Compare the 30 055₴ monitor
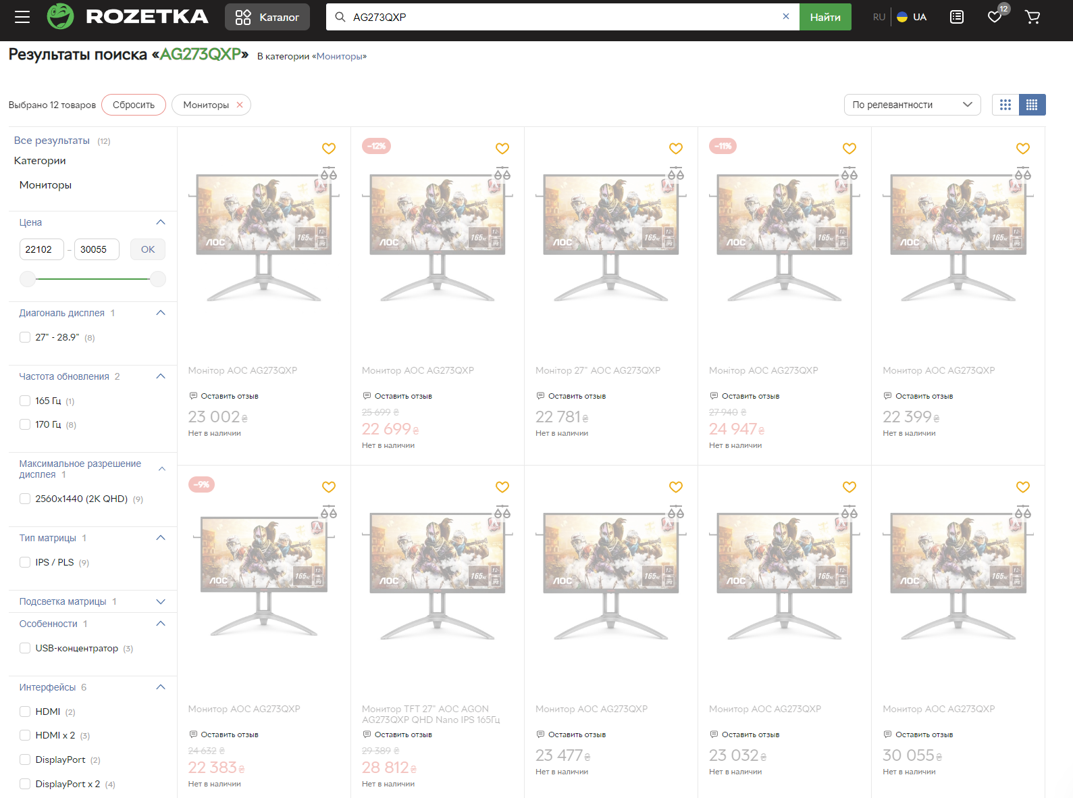This screenshot has width=1073, height=798. point(1023,512)
